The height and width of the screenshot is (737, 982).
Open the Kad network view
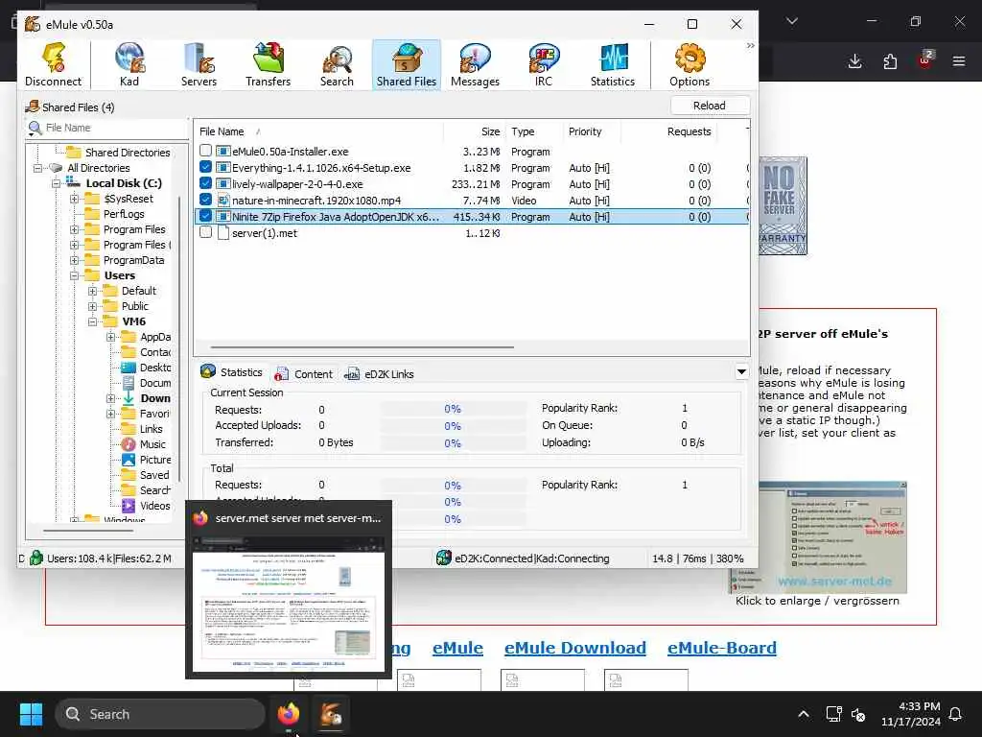point(129,65)
